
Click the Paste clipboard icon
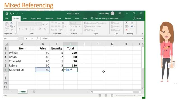pyautogui.click(x=7, y=24)
